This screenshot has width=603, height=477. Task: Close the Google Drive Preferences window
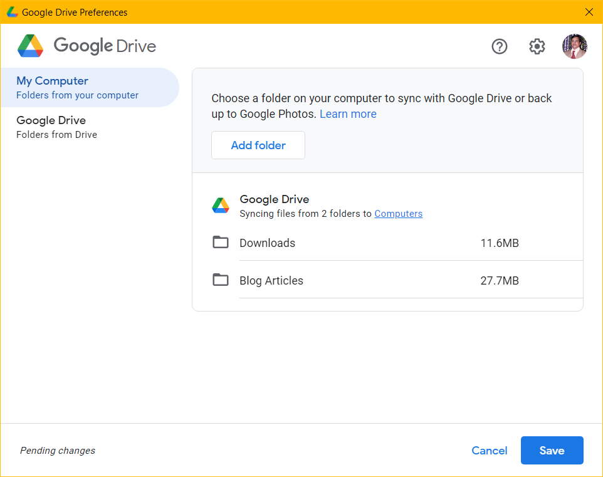pyautogui.click(x=589, y=12)
